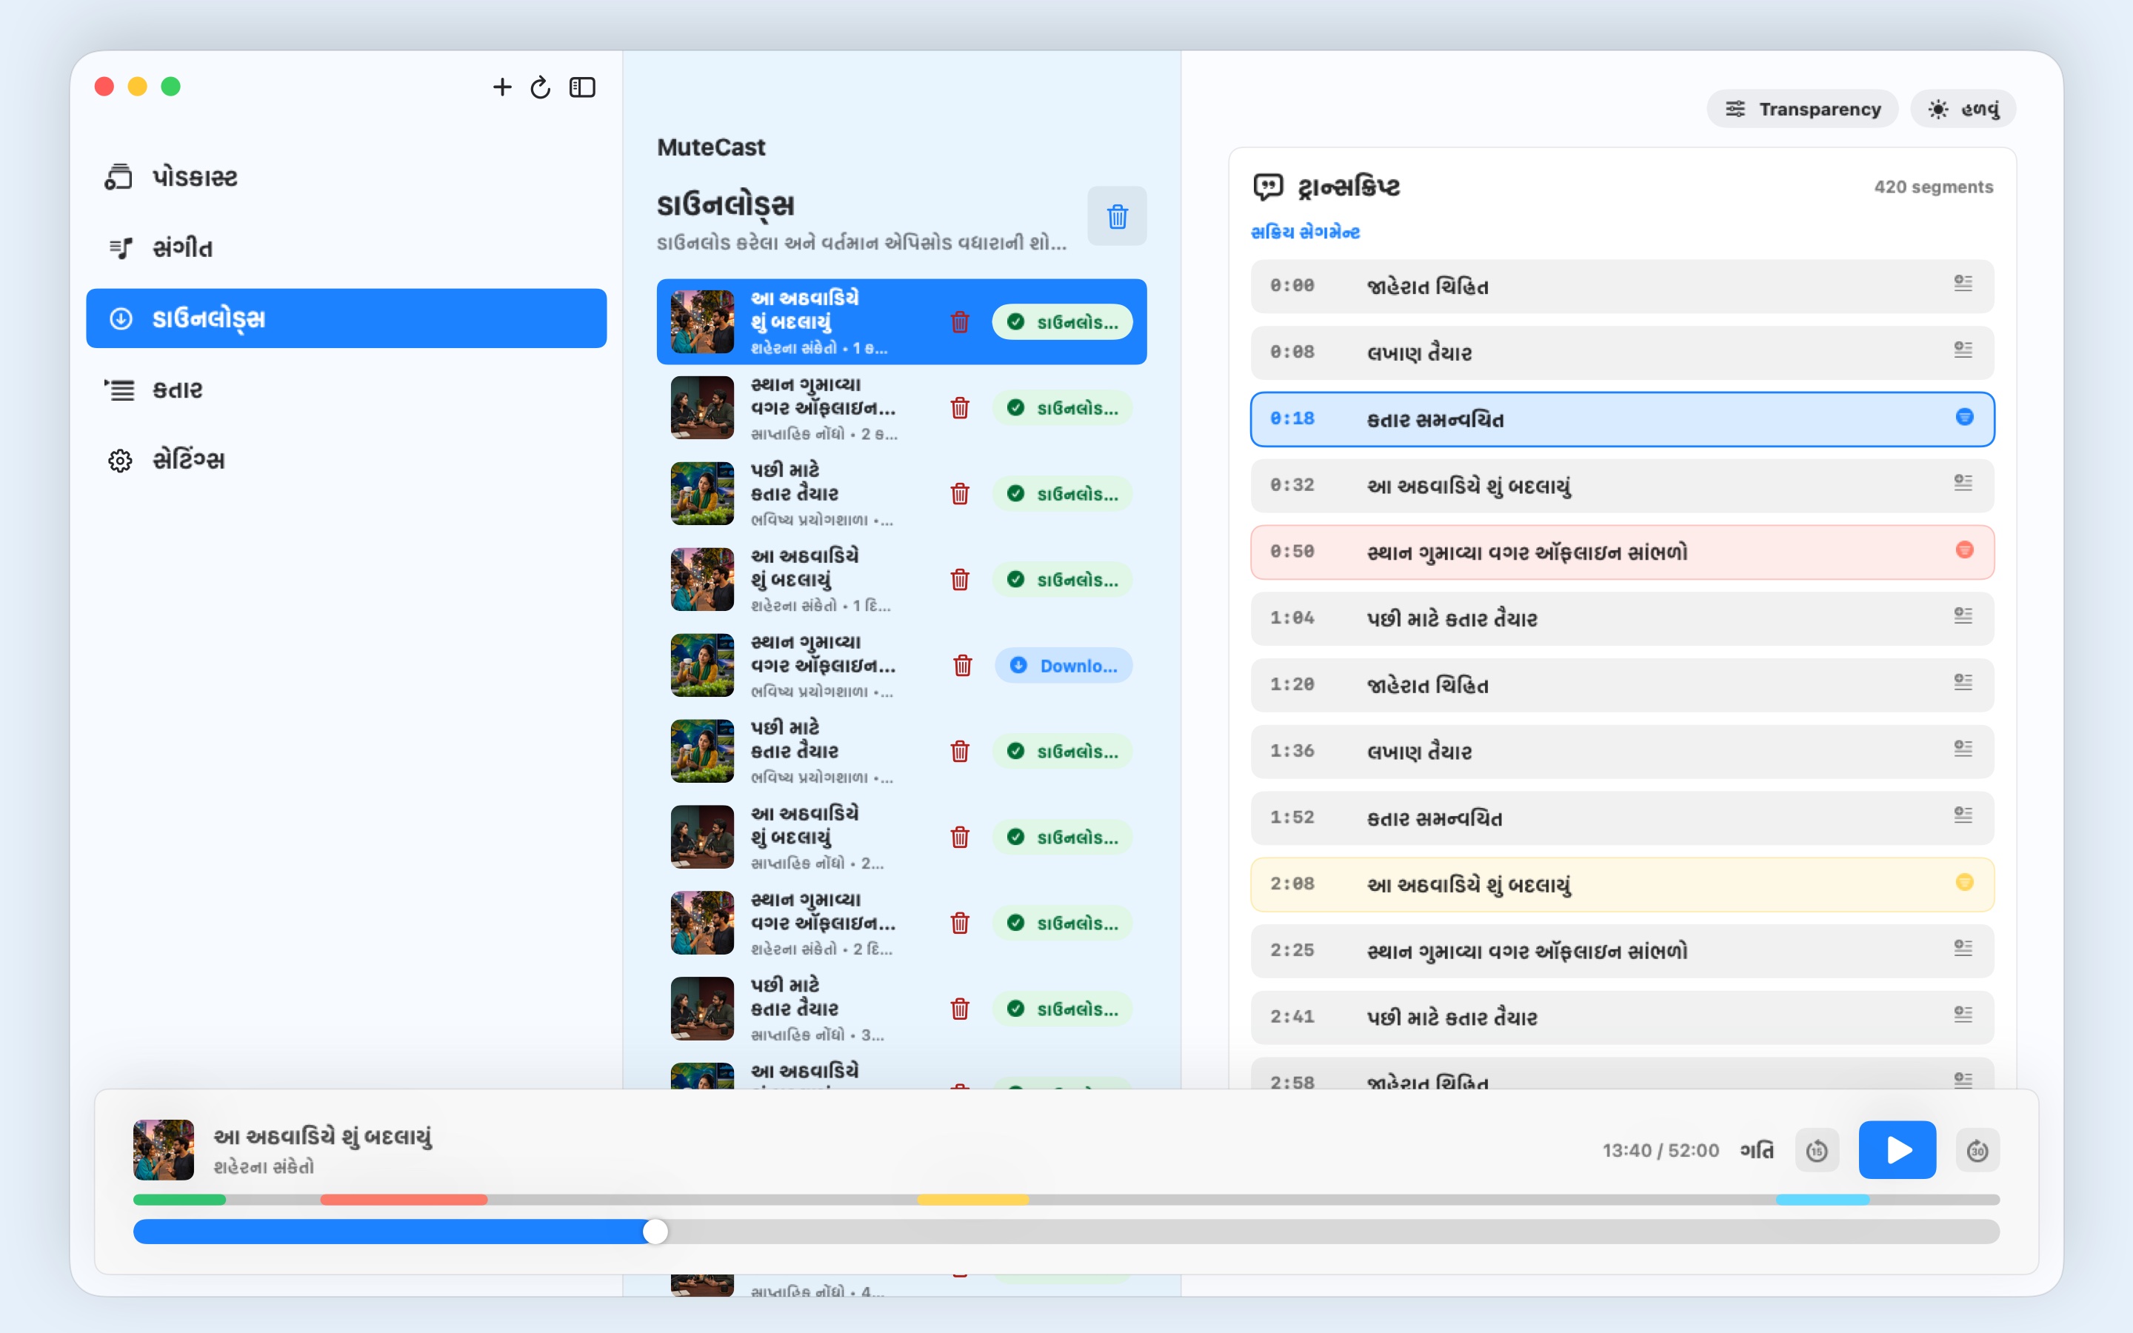Delete the selected first episode via red trash icon
This screenshot has height=1333, width=2133.
(x=960, y=322)
